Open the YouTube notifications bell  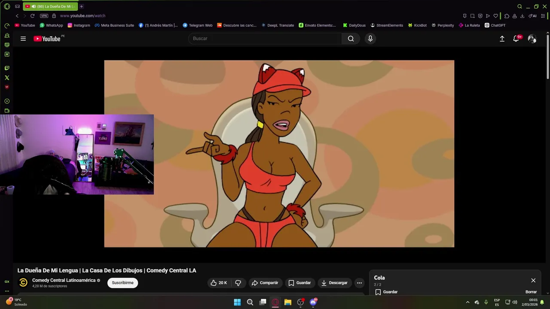tap(516, 39)
